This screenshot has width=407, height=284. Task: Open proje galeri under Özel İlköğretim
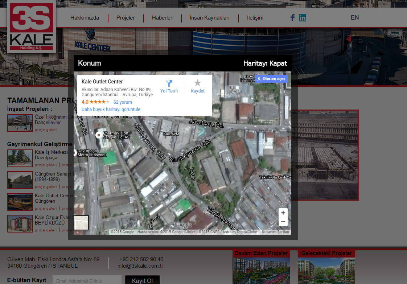[x=46, y=129]
